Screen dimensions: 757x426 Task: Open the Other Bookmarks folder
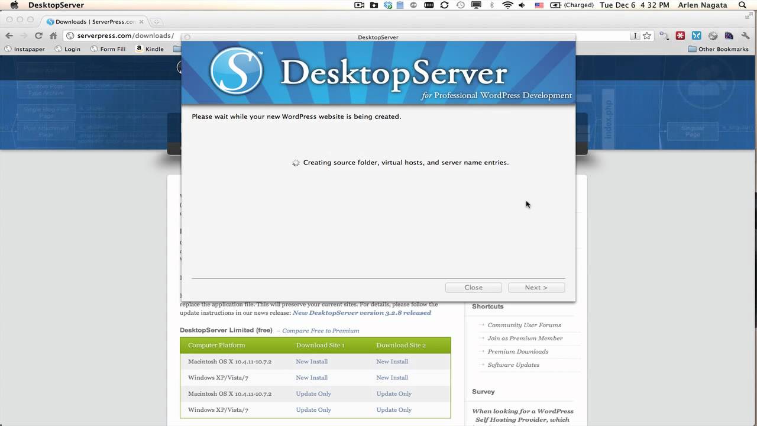click(718, 49)
